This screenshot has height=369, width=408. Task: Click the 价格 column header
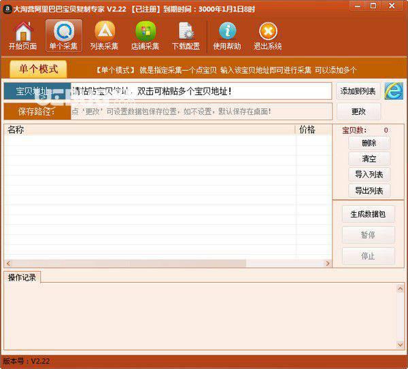pyautogui.click(x=313, y=130)
